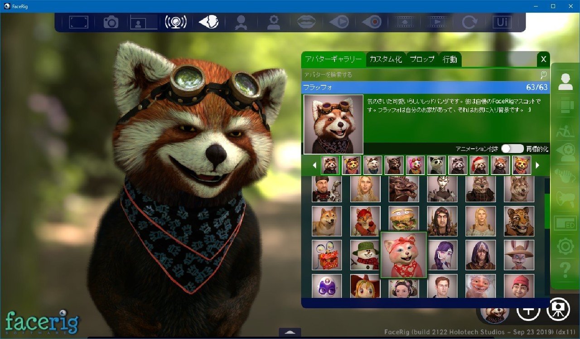The width and height of the screenshot is (580, 339).
Task: Toggle webcam broadcast icon in toolbar
Action: [x=176, y=22]
